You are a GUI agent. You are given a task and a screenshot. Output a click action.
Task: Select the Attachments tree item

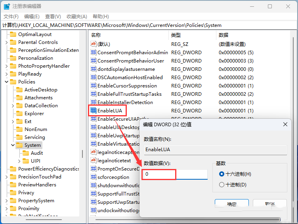point(38,98)
